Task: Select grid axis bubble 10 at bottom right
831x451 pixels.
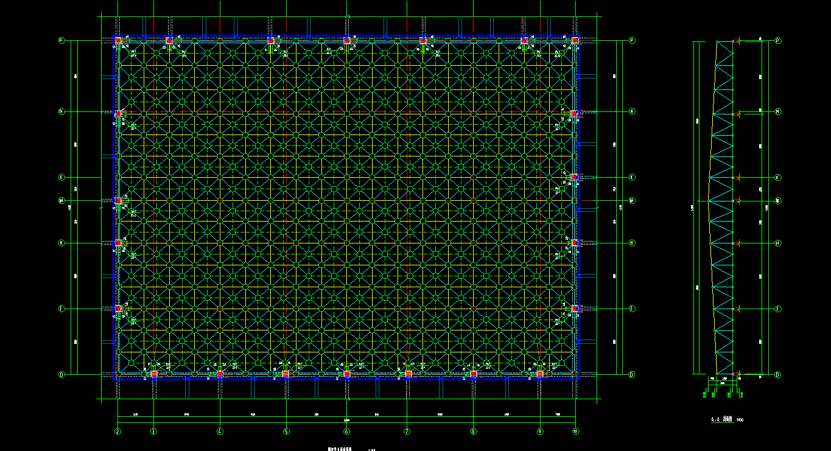Action: click(x=575, y=432)
